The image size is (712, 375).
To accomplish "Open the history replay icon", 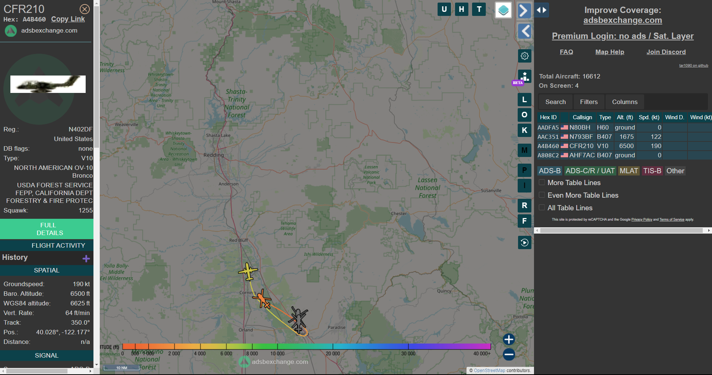I will coord(524,242).
